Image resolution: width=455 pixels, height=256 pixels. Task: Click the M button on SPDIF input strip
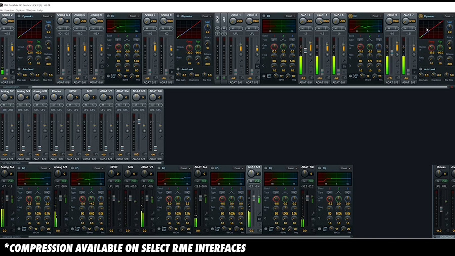coord(217,28)
